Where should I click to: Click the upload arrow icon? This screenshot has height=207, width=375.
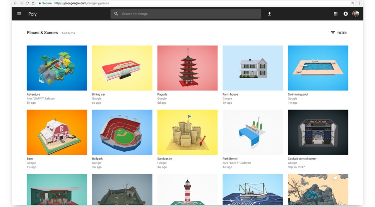[269, 14]
